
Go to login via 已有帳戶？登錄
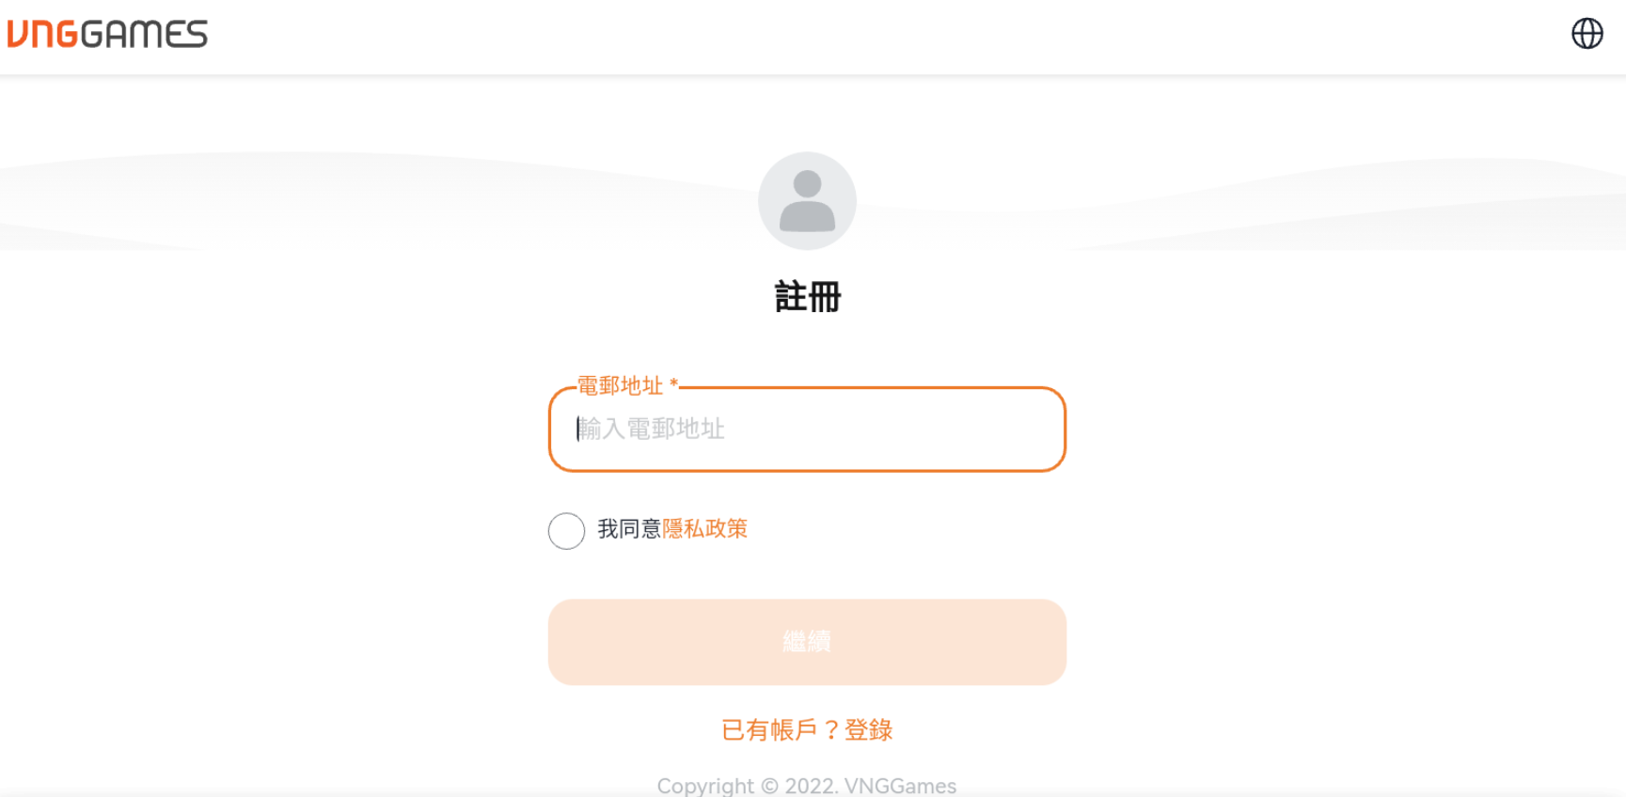(807, 730)
